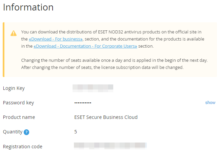The width and height of the screenshot is (218, 153).
Task: Click the masked Password key dots
Action: click(83, 103)
